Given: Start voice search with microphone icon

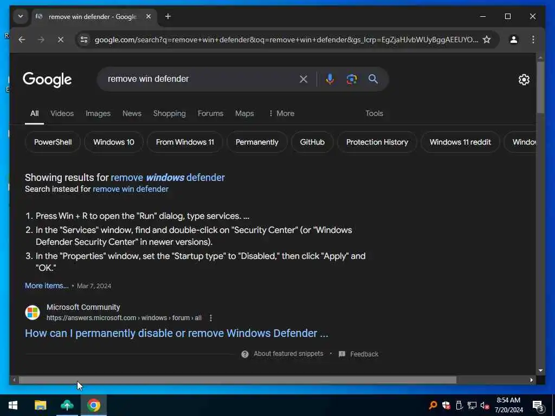Looking at the screenshot, I should tap(330, 79).
